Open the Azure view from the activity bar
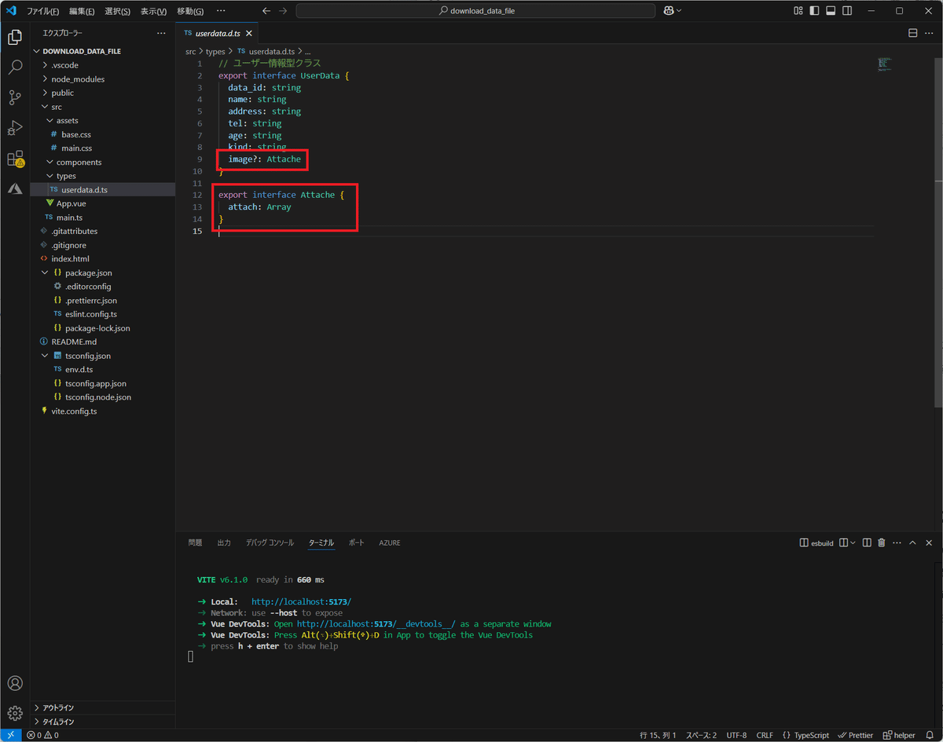943x742 pixels. 16,188
